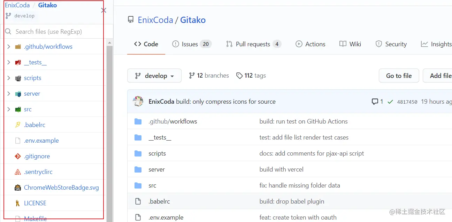Expand the scripts folder chevron in sidebar

9,78
